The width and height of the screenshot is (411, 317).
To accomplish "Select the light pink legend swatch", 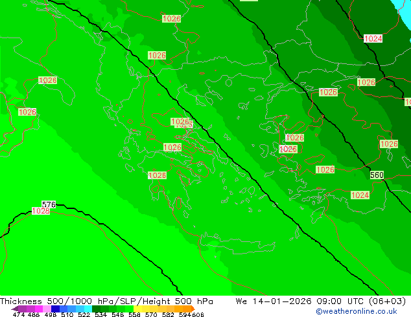I will click(x=47, y=309).
